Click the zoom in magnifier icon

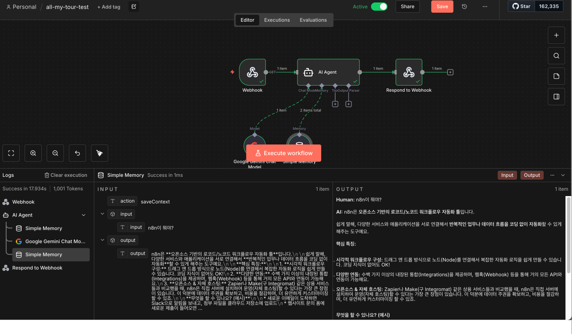(33, 153)
